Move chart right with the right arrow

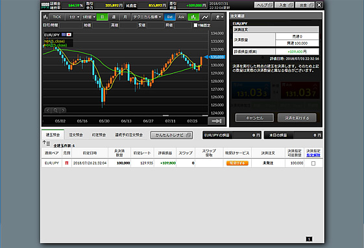(63, 110)
